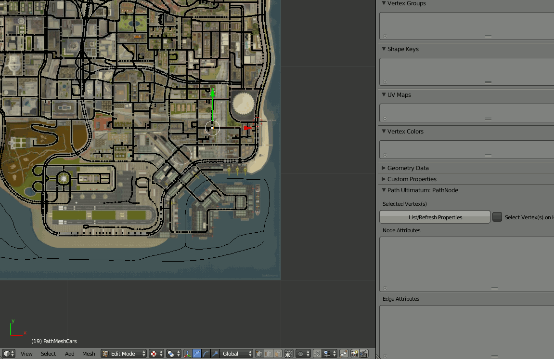The height and width of the screenshot is (359, 554).
Task: Toggle the Select Vertex(s) checkbox
Action: [x=497, y=217]
